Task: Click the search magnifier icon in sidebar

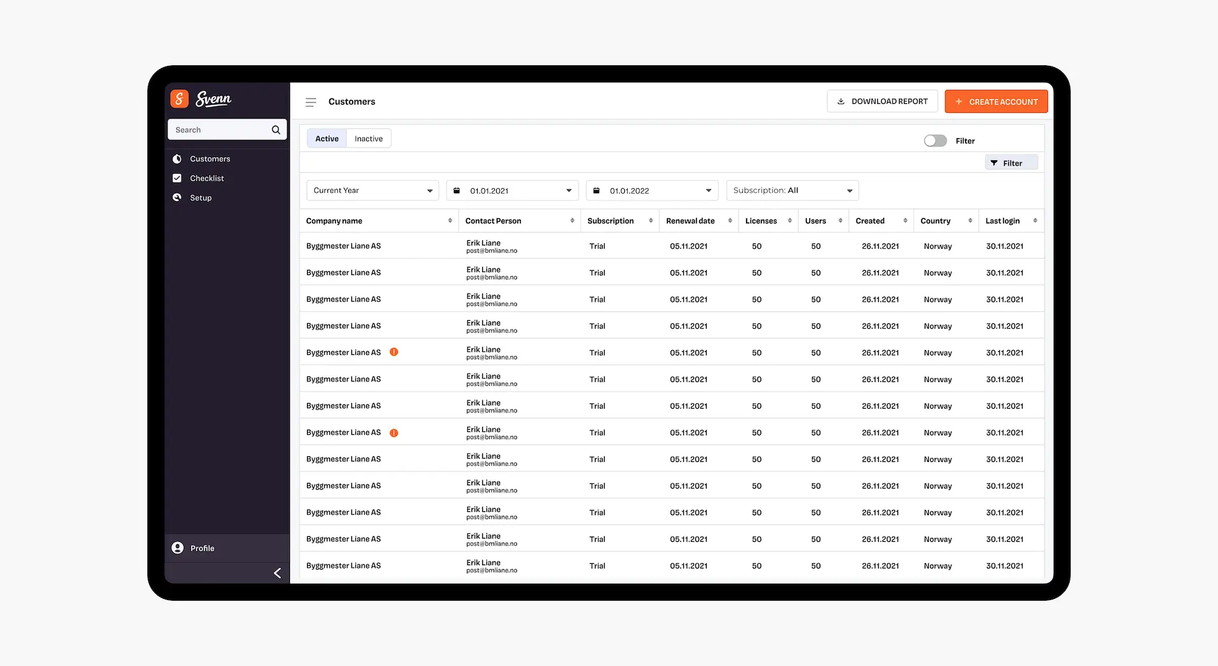Action: (276, 130)
